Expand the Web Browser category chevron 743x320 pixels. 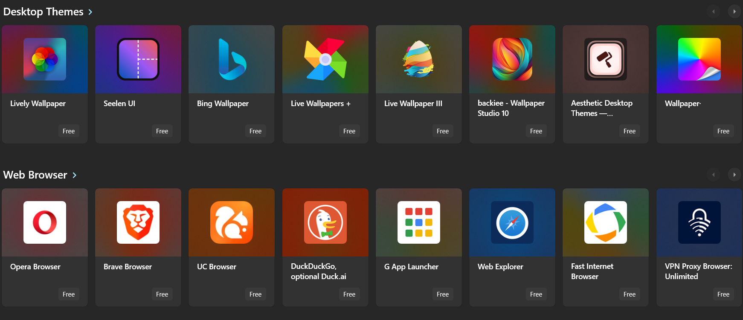(x=74, y=175)
